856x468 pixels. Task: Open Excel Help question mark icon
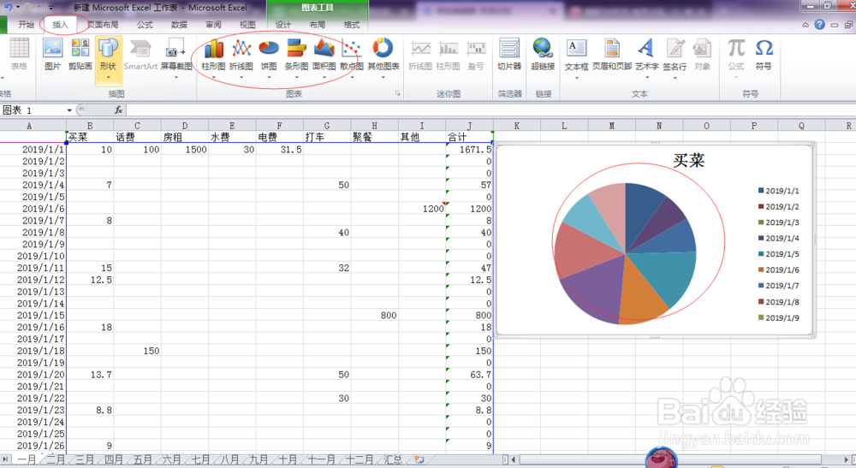[x=819, y=25]
